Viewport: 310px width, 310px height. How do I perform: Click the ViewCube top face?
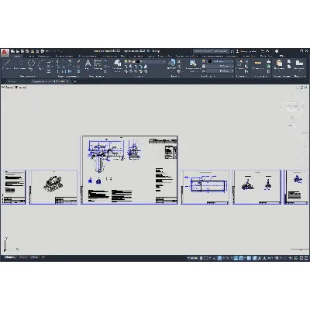click(x=292, y=106)
